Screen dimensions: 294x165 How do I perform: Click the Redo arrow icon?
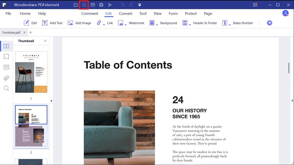point(131,5)
